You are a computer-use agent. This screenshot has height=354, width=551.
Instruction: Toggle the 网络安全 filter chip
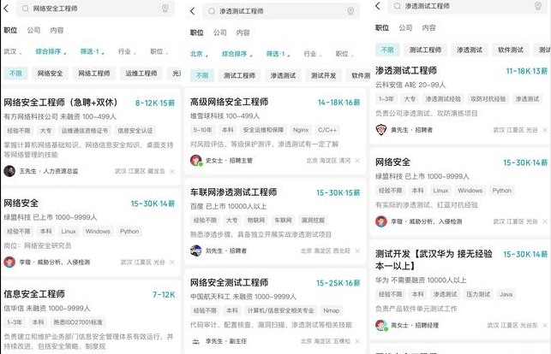(50, 74)
